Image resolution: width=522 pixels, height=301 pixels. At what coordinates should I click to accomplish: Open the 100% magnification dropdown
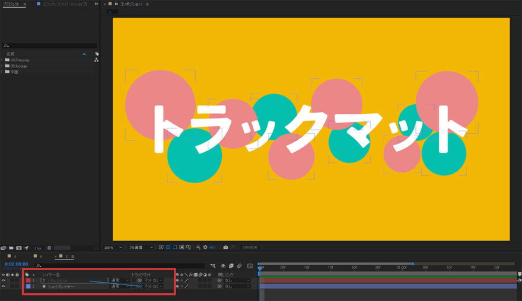[x=113, y=248]
